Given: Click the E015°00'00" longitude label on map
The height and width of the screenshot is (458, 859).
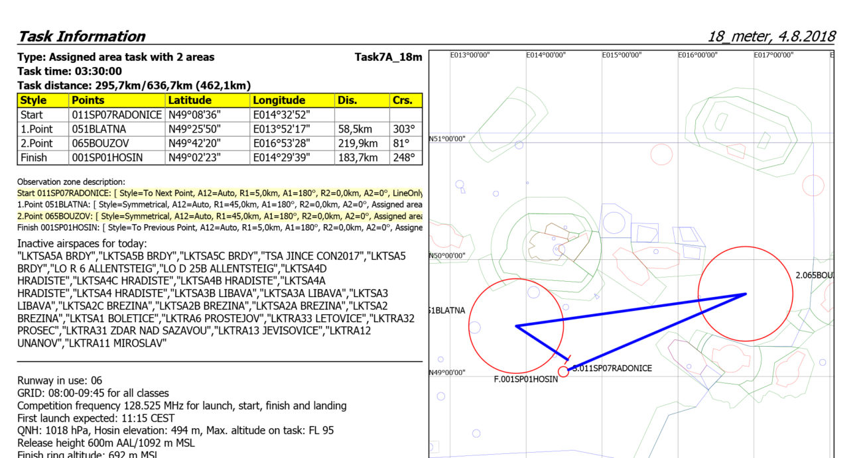Looking at the screenshot, I should coord(622,55).
